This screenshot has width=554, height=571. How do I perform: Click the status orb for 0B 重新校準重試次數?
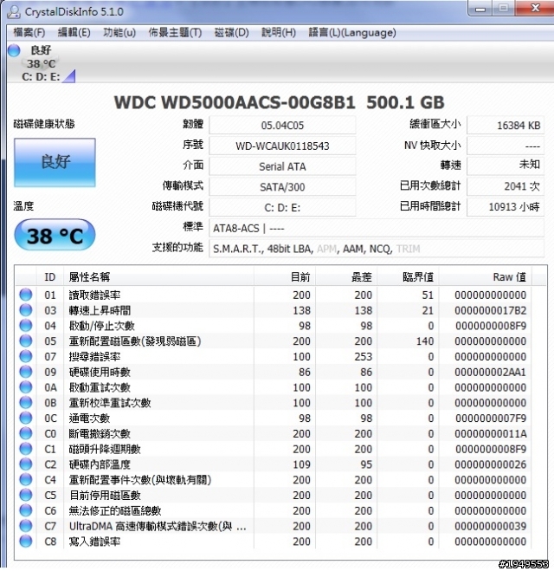pos(26,402)
